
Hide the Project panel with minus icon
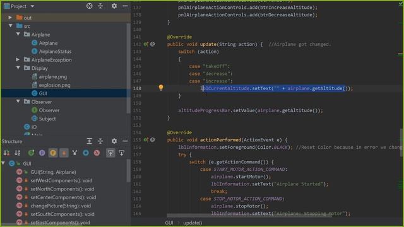tap(125, 6)
